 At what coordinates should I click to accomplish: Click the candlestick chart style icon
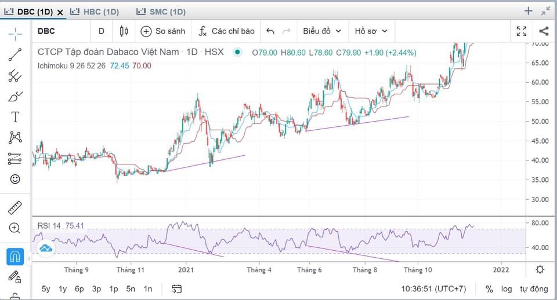[x=124, y=31]
